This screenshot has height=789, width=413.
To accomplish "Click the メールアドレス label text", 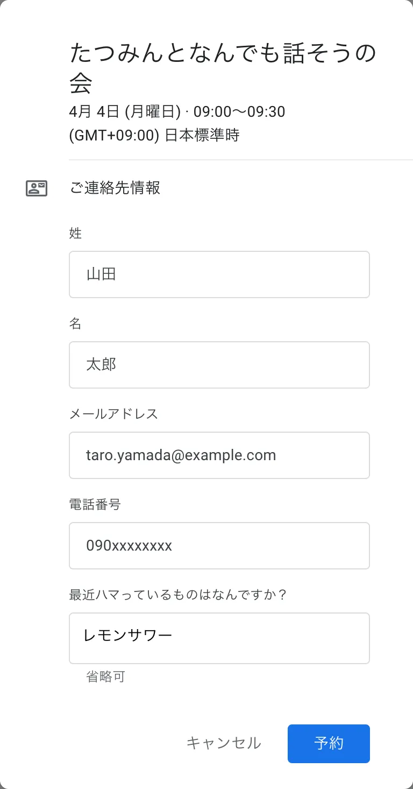I will click(x=113, y=414).
